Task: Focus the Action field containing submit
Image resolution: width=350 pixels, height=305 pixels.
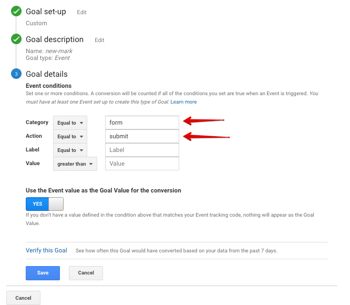Action: point(142,136)
